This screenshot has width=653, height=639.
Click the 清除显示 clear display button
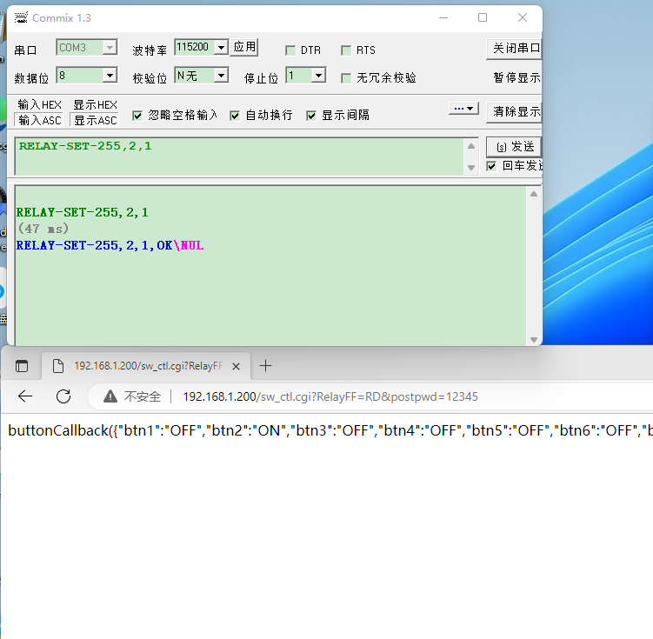click(x=516, y=110)
